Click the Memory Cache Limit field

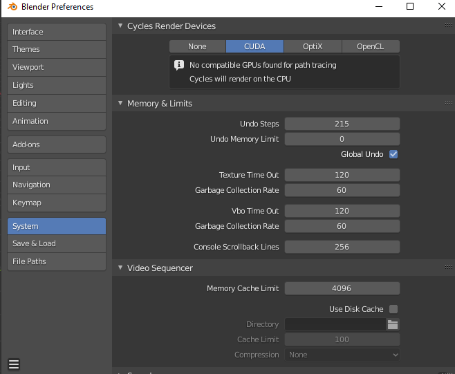pos(342,288)
